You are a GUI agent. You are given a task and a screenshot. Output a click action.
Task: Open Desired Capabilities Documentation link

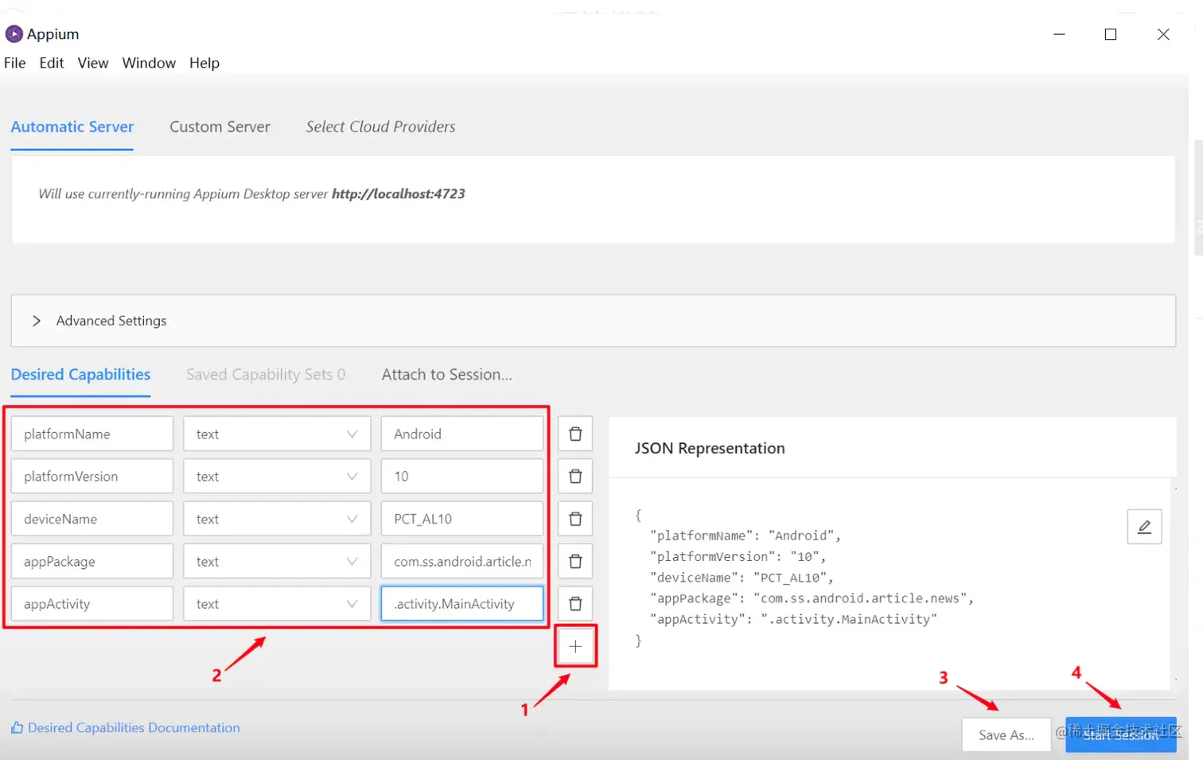[x=125, y=727]
